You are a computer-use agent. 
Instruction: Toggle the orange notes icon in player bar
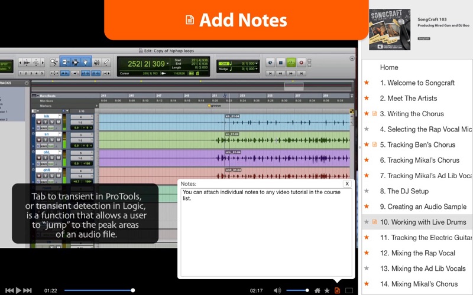[x=337, y=290]
